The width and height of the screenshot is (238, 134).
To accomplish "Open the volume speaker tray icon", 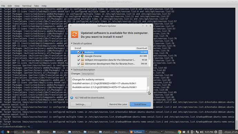I will point(201,132).
